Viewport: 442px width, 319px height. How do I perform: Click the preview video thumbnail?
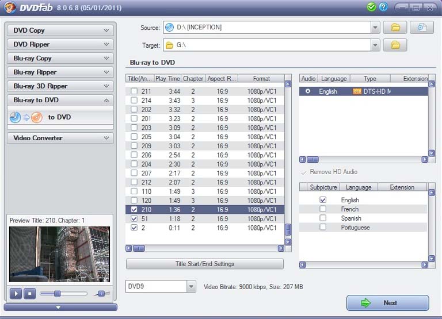[x=59, y=254]
